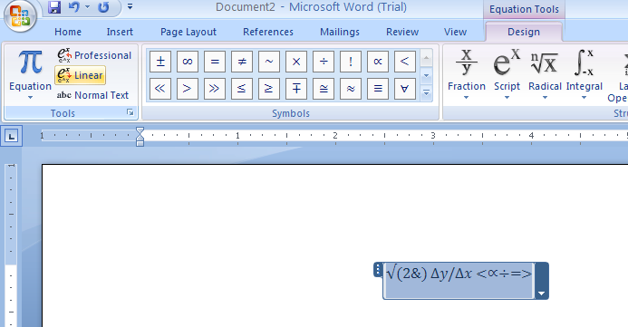Insert the equals symbol
628x327 pixels.
[x=215, y=62]
